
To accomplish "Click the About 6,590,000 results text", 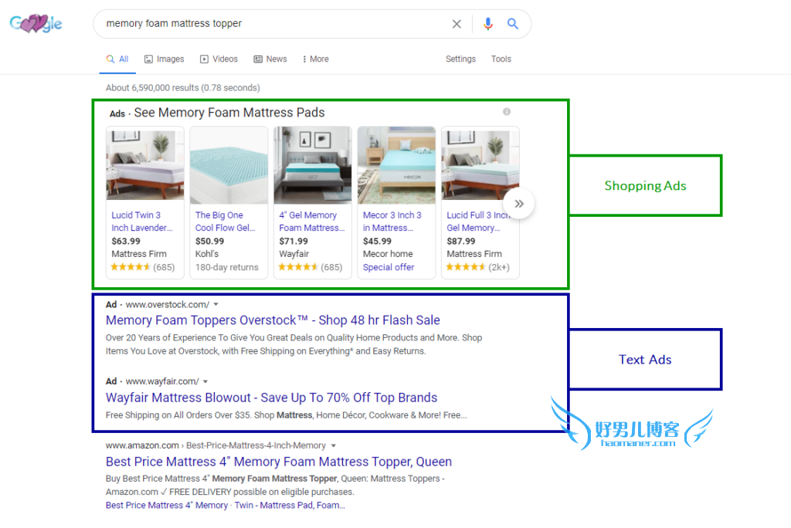I will (x=182, y=88).
